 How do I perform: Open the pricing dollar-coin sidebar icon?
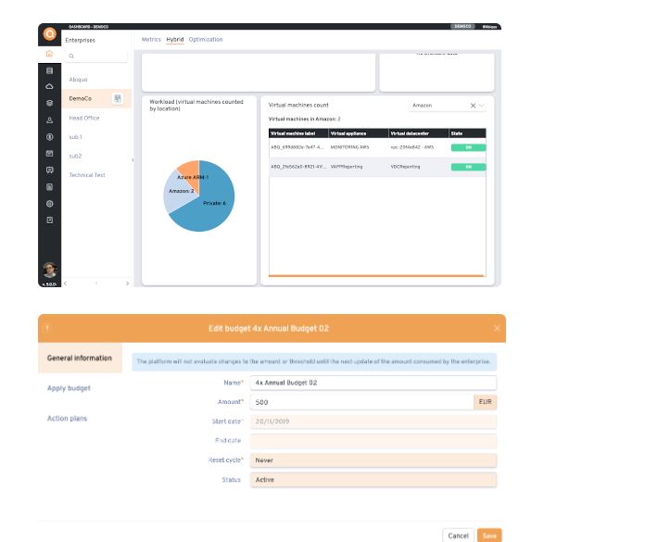(49, 137)
